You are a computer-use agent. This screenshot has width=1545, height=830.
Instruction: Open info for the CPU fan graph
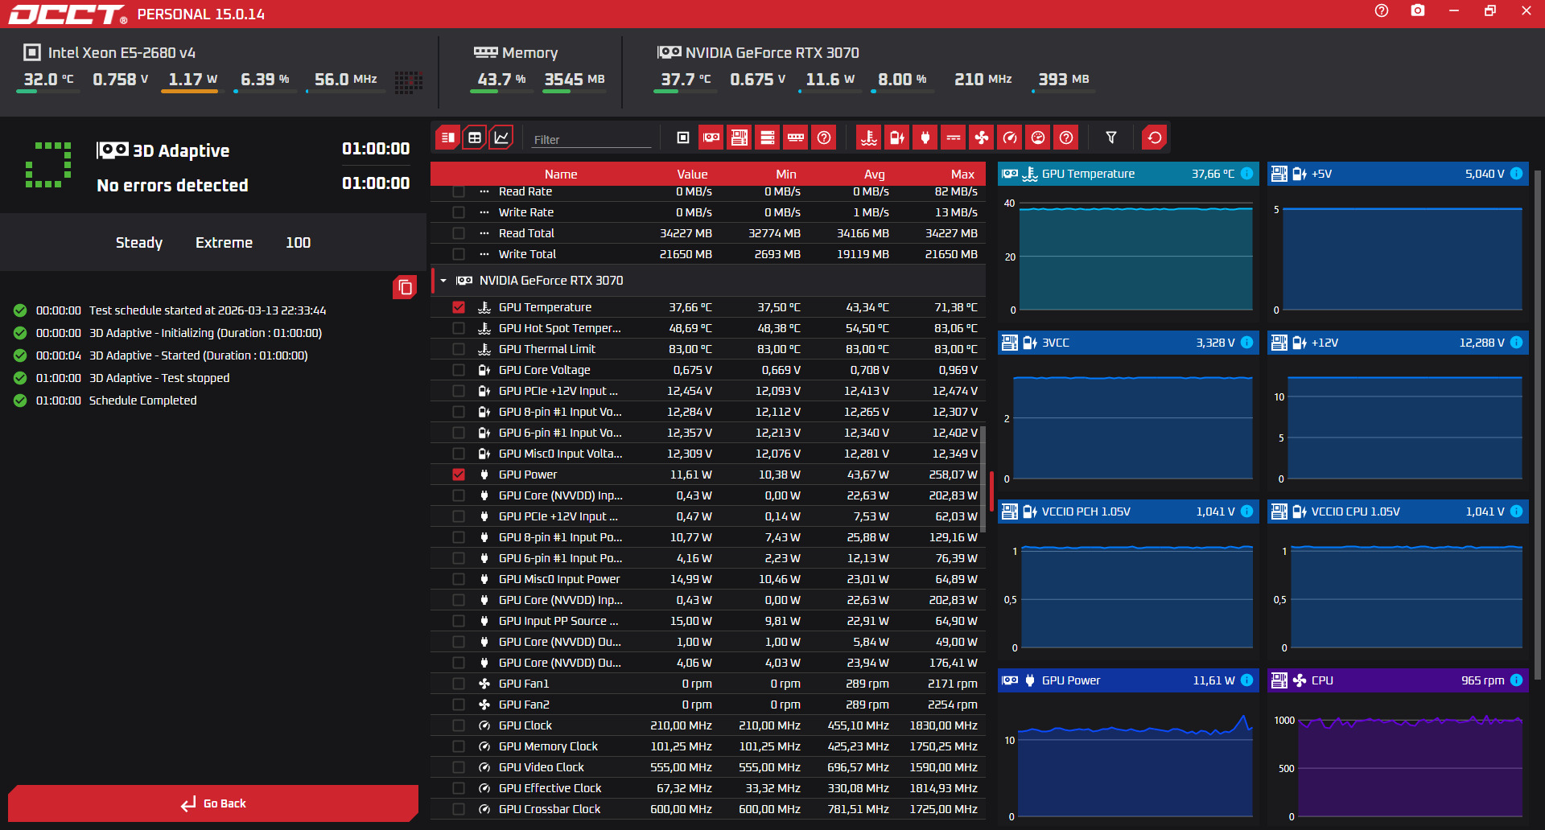point(1517,680)
